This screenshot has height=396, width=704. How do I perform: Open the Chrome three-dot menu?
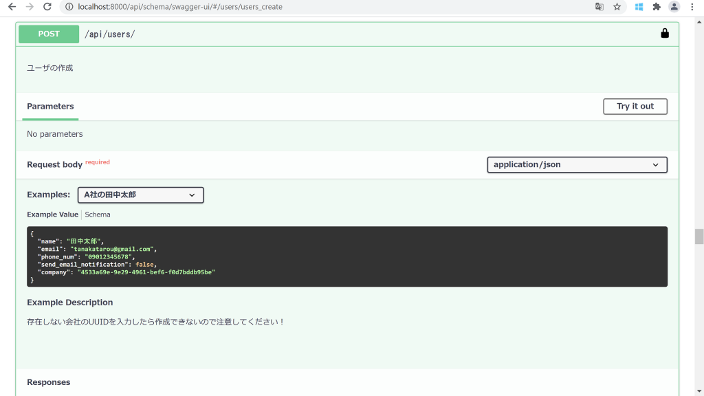[x=692, y=7]
